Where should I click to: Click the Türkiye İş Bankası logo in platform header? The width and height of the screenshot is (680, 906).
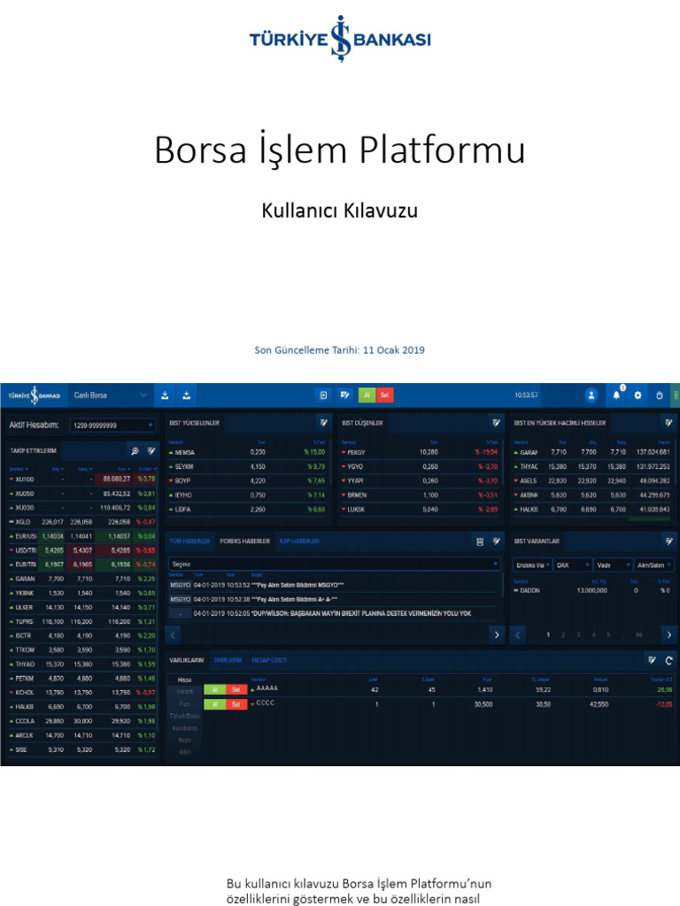35,395
